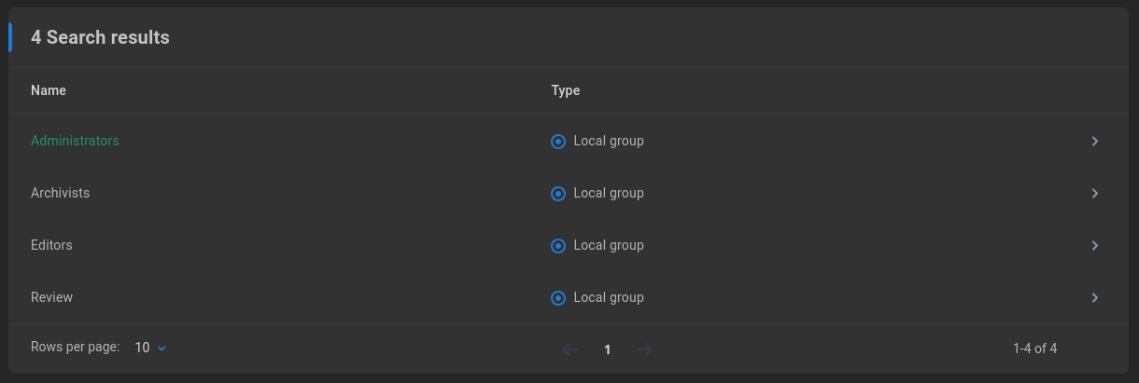
Task: Click the Rows per page label
Action: click(x=75, y=347)
